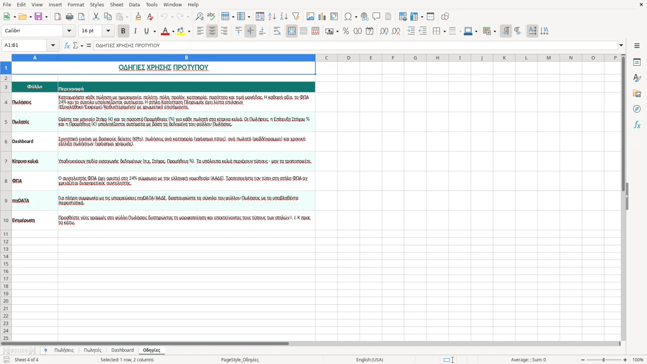Viewport: 647px width, 364px height.
Task: Toggle Italic formatting
Action: tap(135, 31)
